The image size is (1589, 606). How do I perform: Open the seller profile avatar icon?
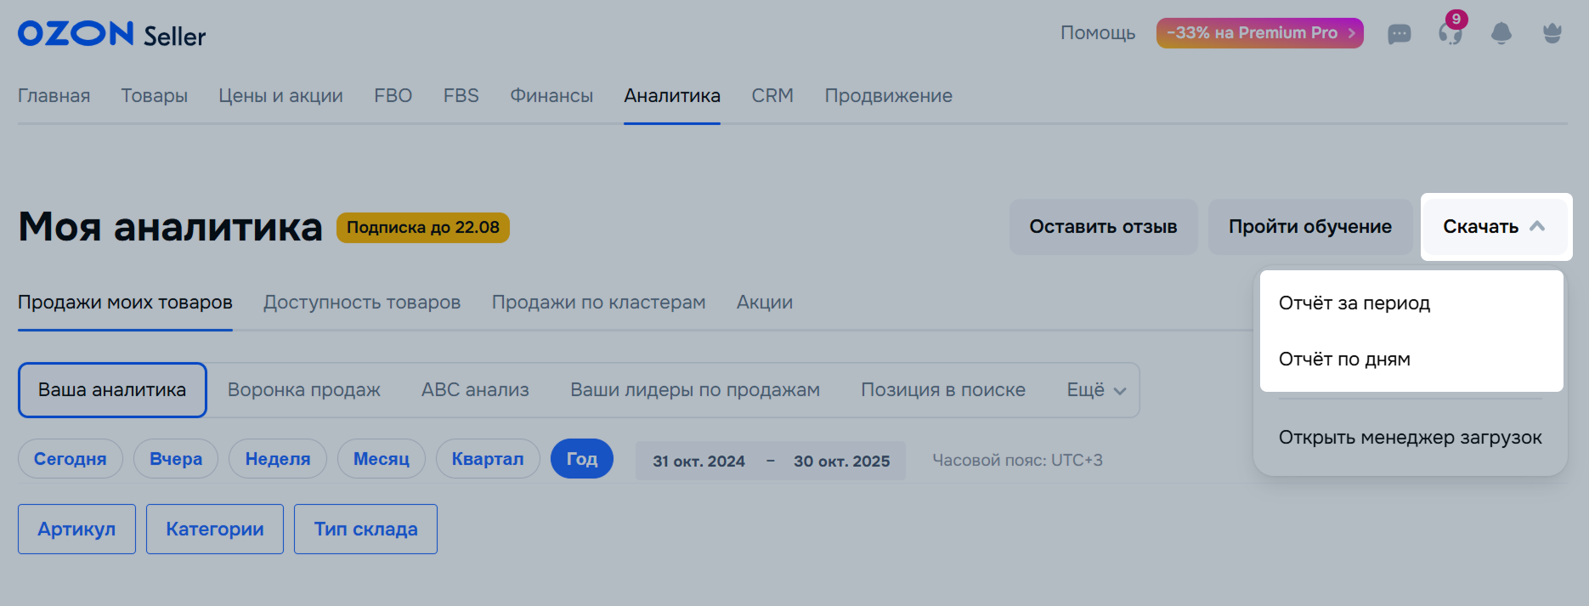click(1552, 34)
